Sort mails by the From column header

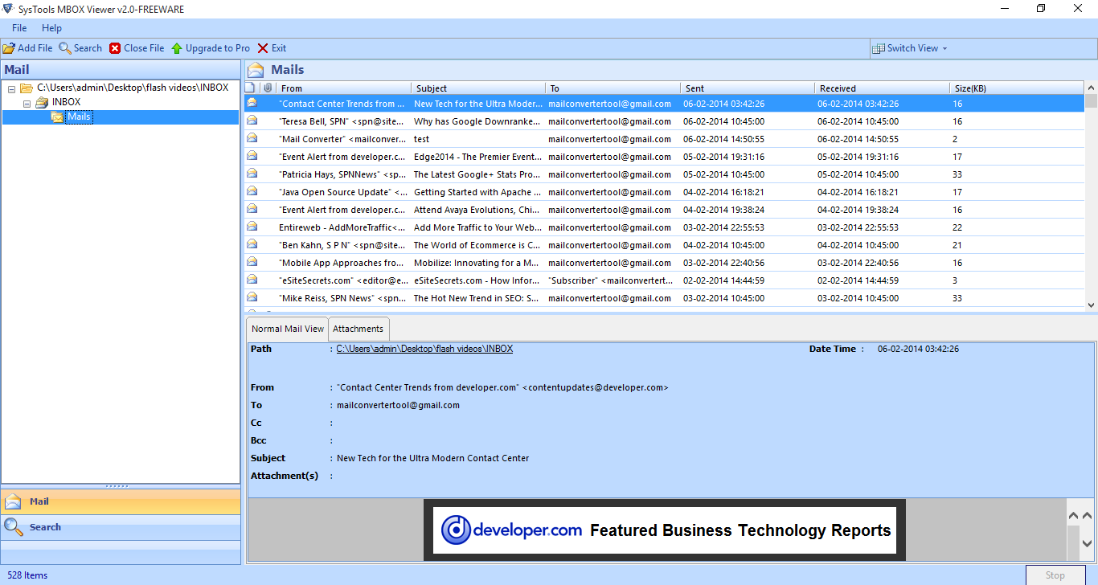click(x=343, y=88)
